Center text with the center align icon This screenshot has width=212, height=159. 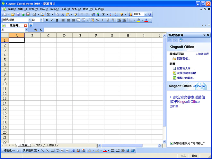[68, 20]
